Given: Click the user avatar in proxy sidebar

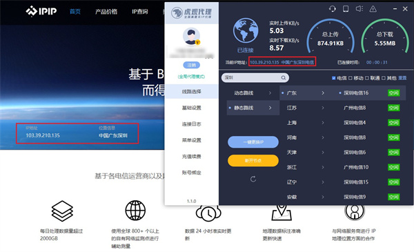Looking at the screenshot, I should (x=191, y=36).
